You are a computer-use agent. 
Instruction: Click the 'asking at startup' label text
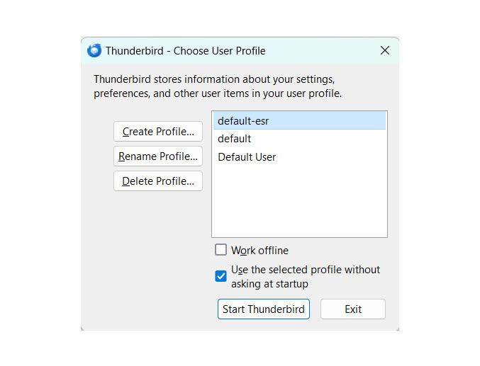[x=269, y=284]
